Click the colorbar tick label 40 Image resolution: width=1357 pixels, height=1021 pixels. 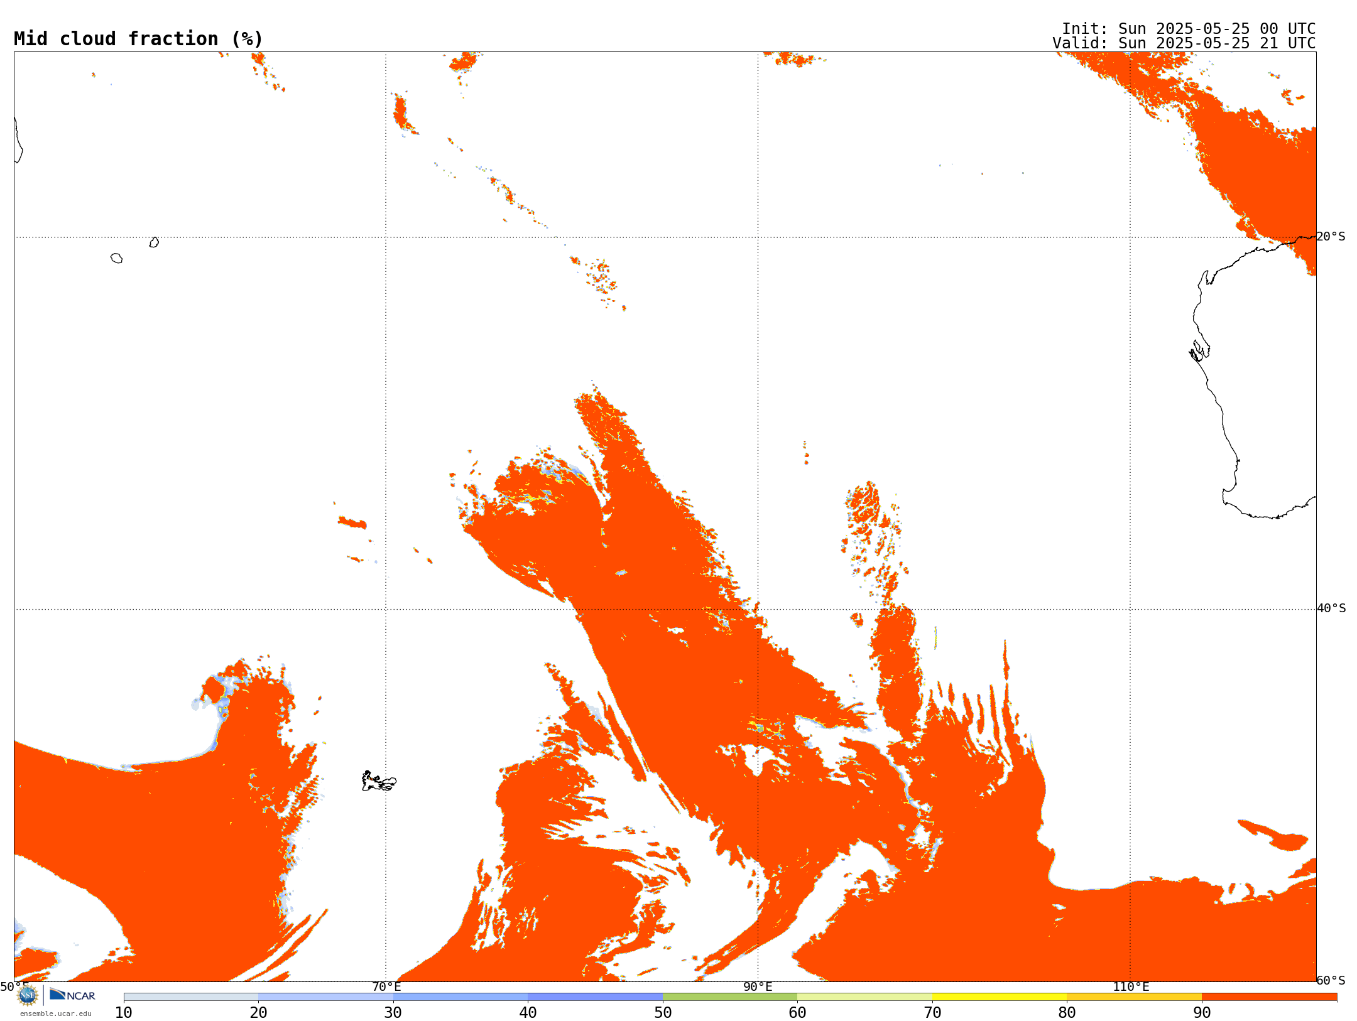coord(528,1013)
